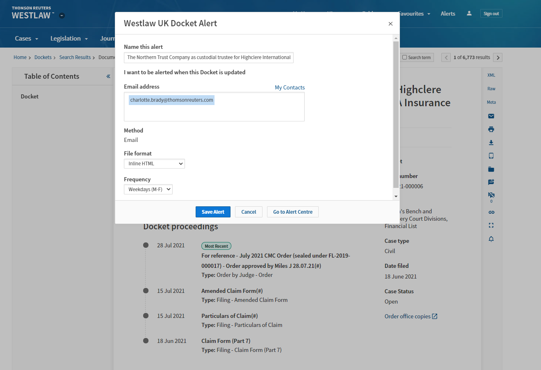
Task: Open the Favourites dropdown
Action: (x=414, y=14)
